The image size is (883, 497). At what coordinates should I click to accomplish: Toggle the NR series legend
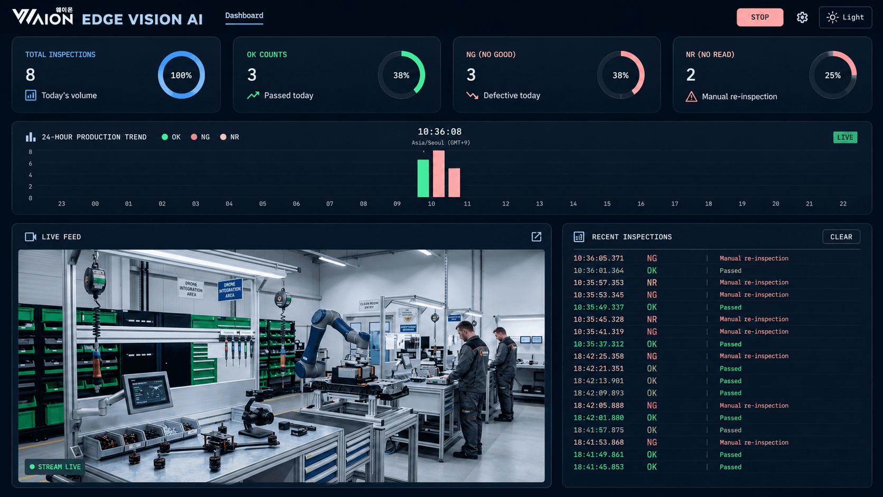pyautogui.click(x=230, y=137)
